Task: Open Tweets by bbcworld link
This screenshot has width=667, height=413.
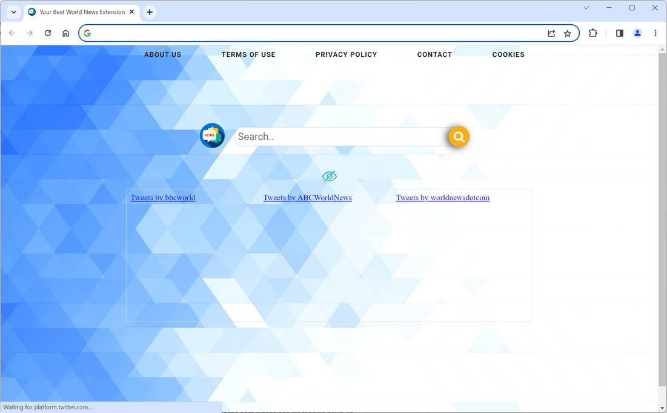Action: (163, 197)
